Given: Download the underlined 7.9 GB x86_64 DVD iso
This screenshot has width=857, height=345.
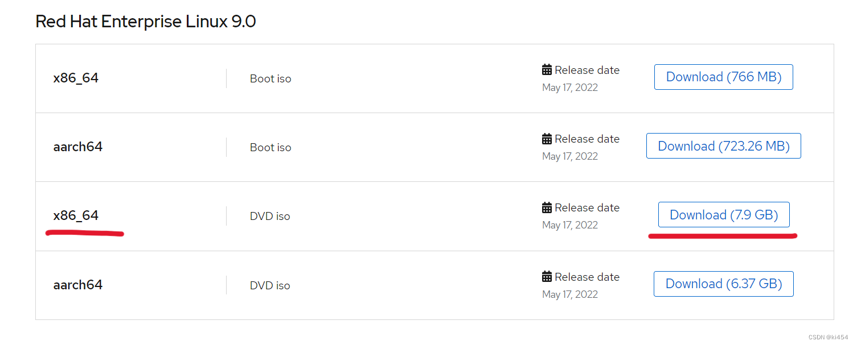Looking at the screenshot, I should point(723,214).
